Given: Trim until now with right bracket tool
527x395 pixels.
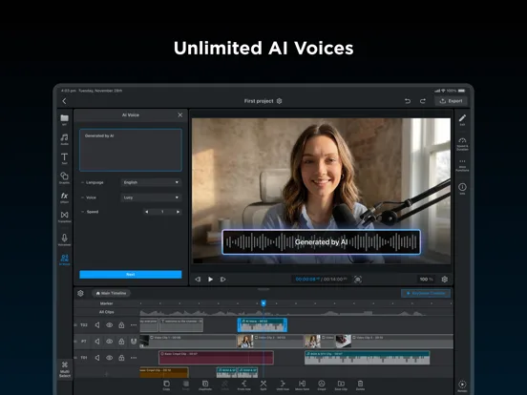Looking at the screenshot, I should (283, 385).
